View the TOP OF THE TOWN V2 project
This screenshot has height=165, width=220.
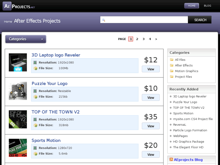pyautogui.click(x=151, y=126)
